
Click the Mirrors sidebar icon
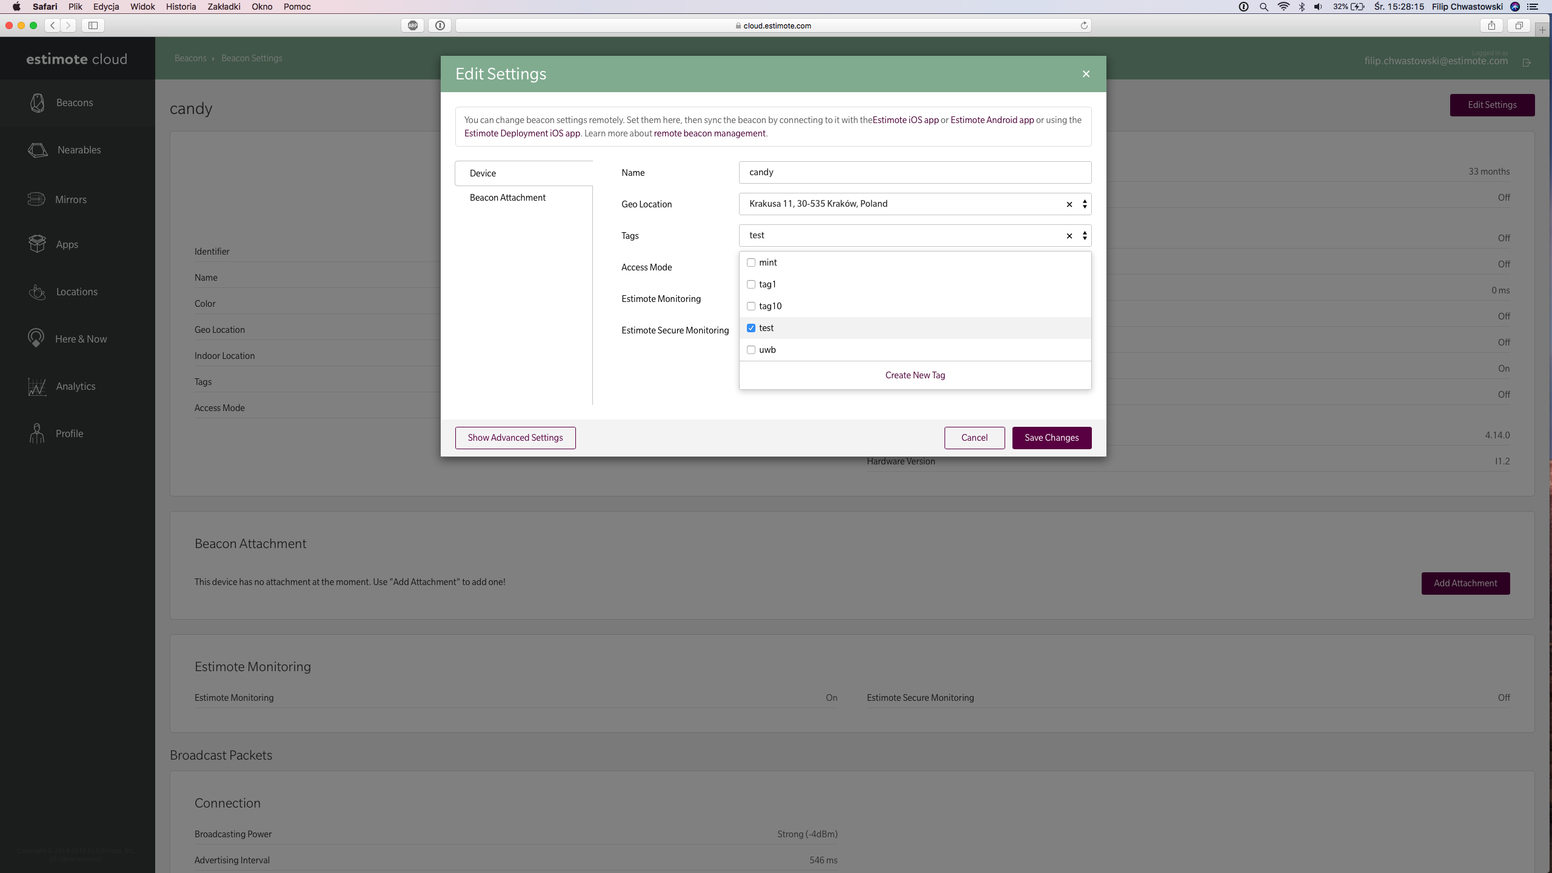pos(36,199)
